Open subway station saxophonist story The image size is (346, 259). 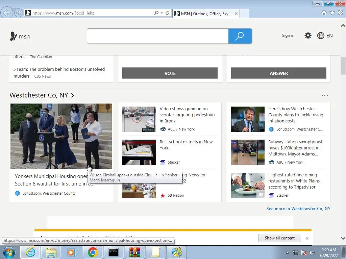pos(295,148)
